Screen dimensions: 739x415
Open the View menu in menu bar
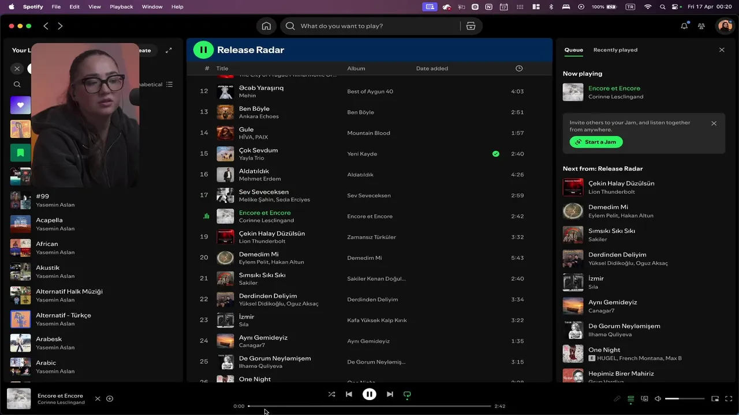(x=95, y=7)
